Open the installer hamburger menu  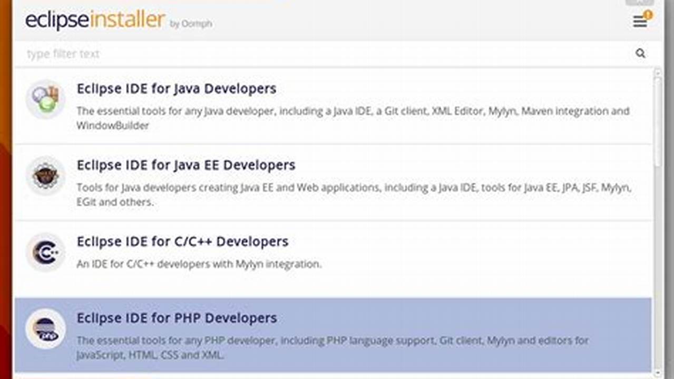639,21
